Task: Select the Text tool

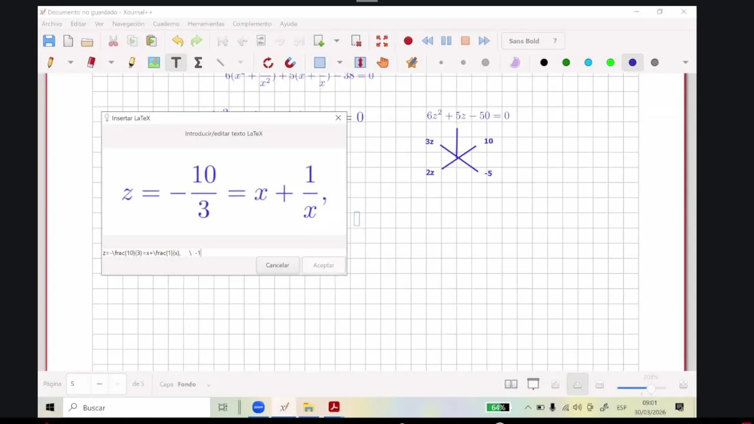Action: click(x=176, y=62)
